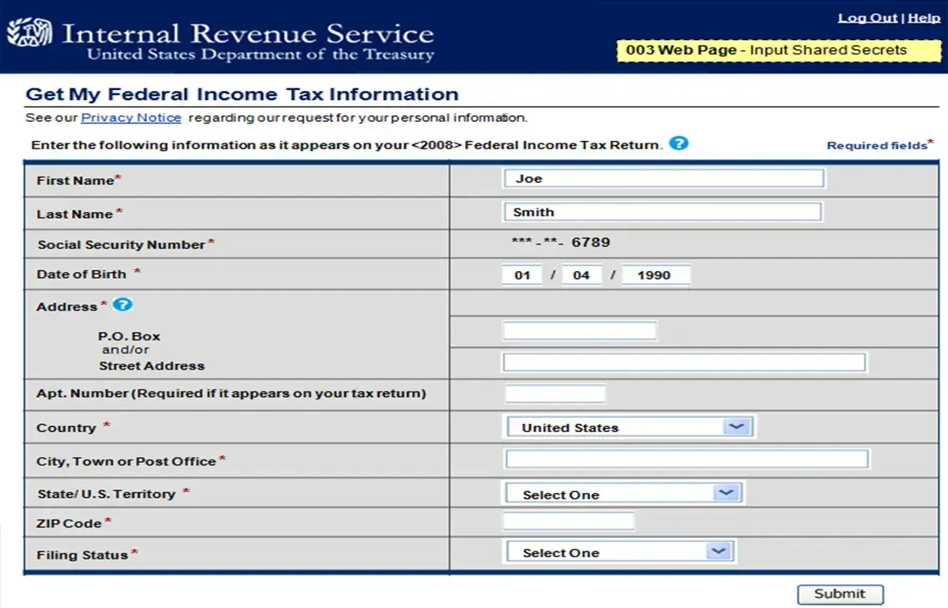Select the birth day field showing 04

point(582,275)
